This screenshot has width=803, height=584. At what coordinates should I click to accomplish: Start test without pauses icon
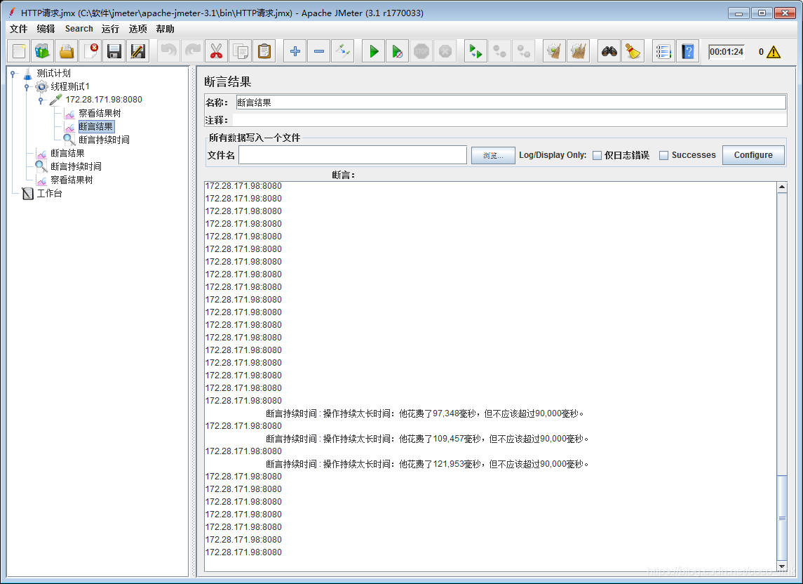(x=397, y=51)
